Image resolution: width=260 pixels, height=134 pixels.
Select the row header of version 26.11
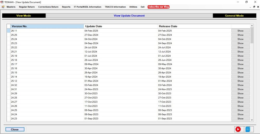[x=9, y=31]
